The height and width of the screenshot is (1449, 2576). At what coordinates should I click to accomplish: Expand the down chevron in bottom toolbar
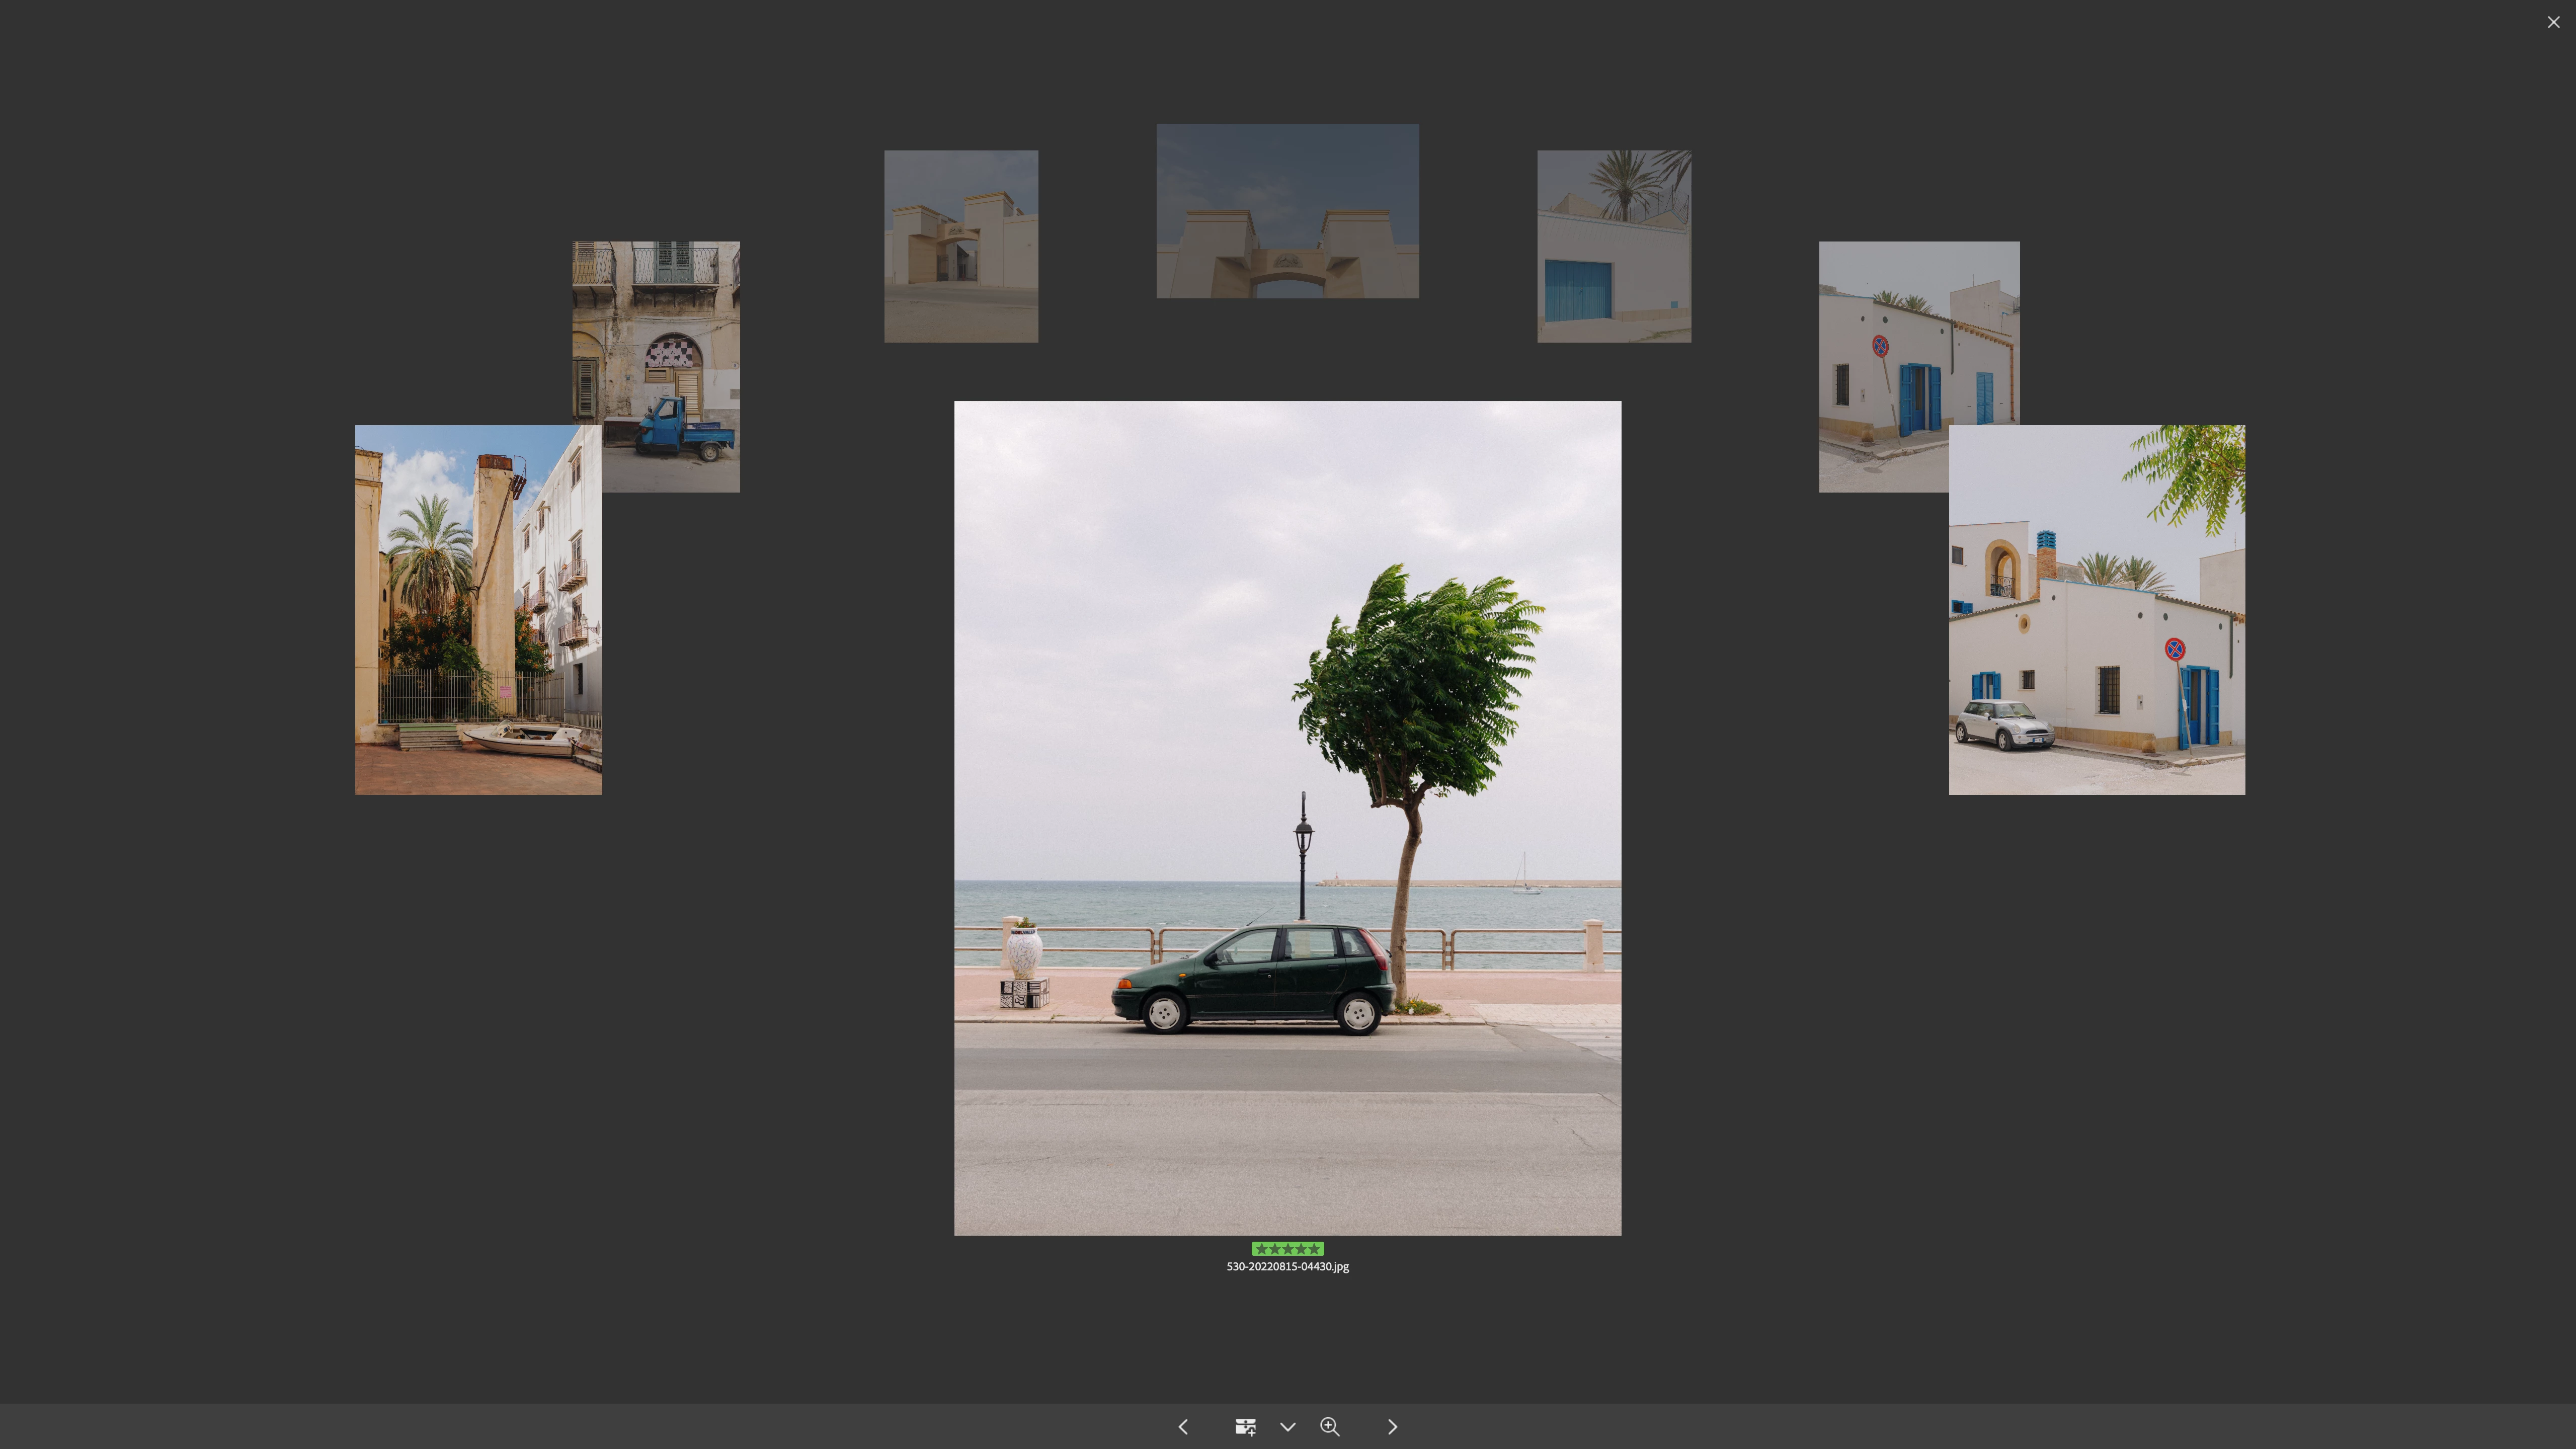[1288, 1427]
